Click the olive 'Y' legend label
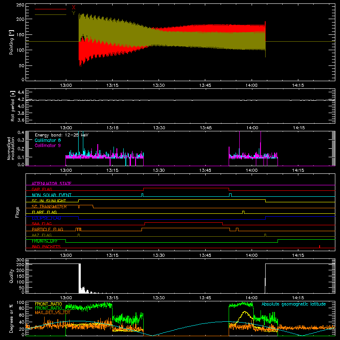This screenshot has width=340, height=340. (74, 13)
